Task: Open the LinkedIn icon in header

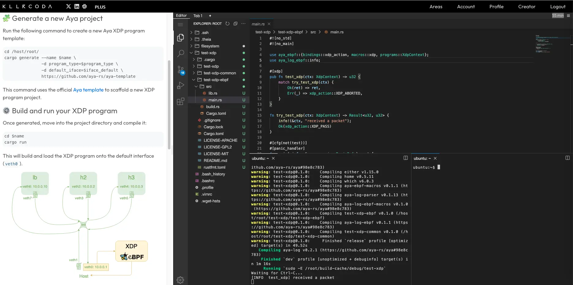Action: point(77,6)
